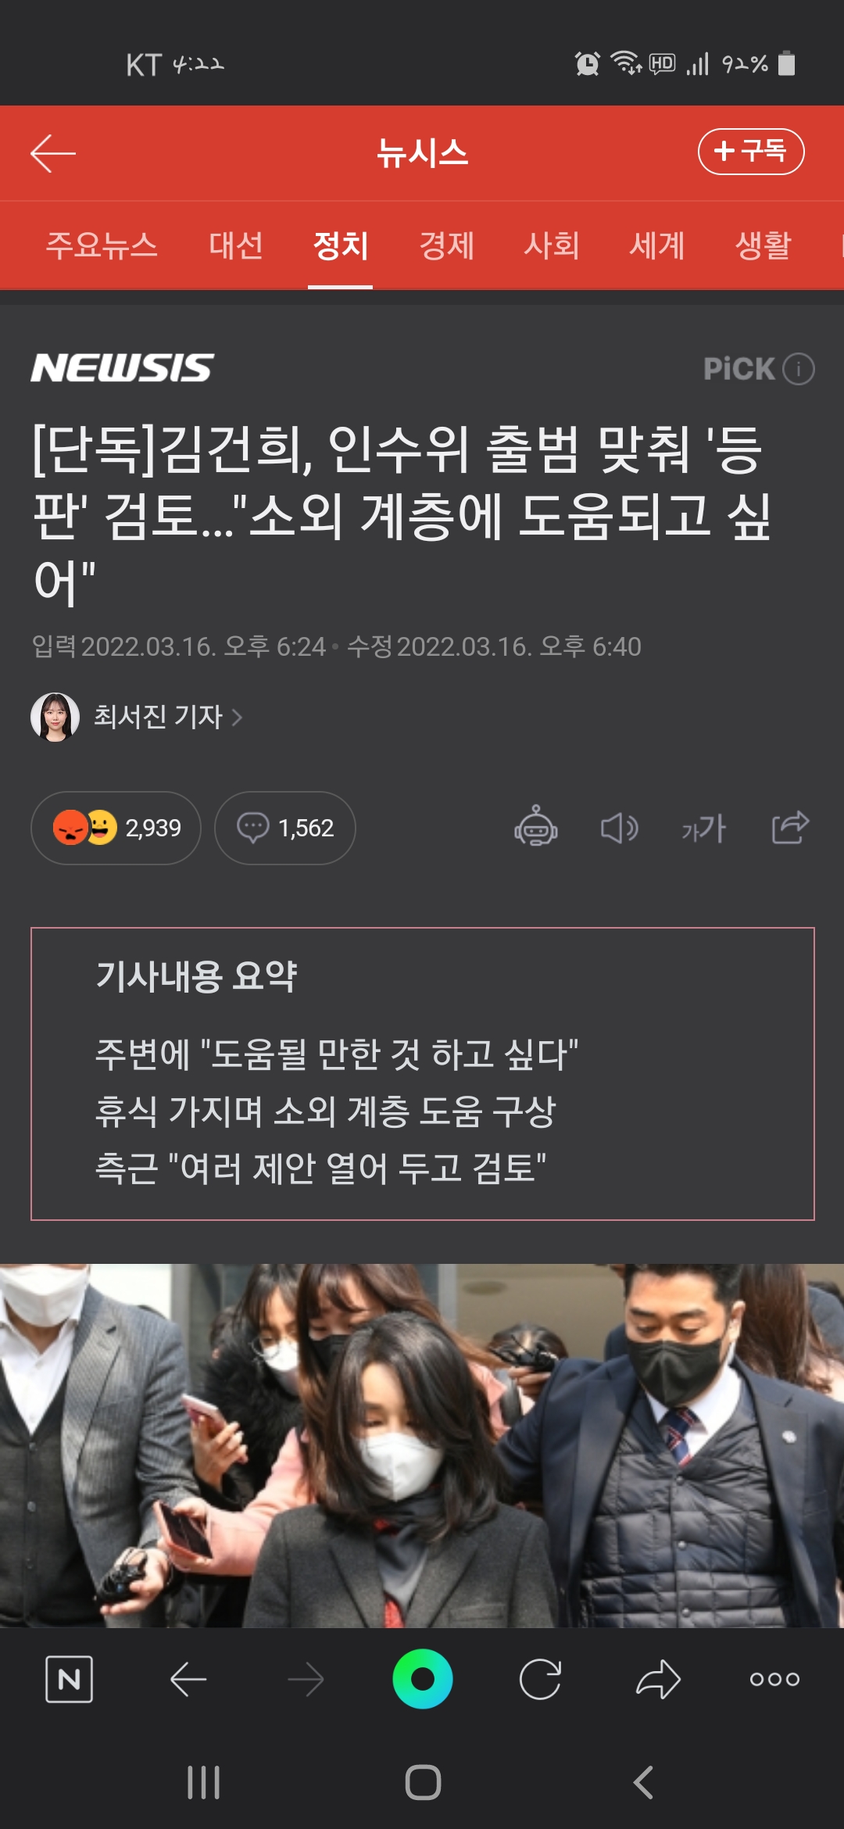Tap the green Naver search circle button

click(423, 1679)
